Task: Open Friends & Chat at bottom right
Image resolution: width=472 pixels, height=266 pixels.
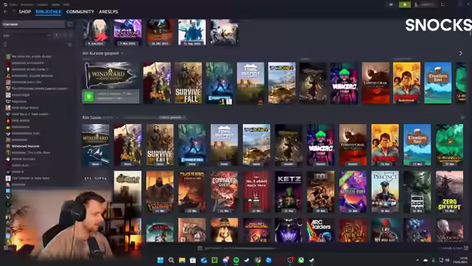Action: [x=453, y=248]
